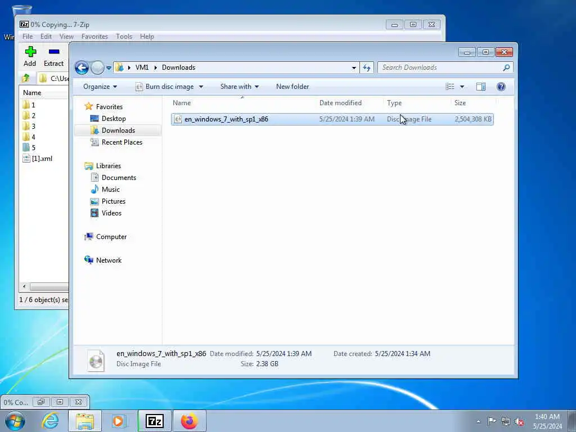Click the search magnifier icon
Viewport: 576px width, 432px height.
click(507, 67)
